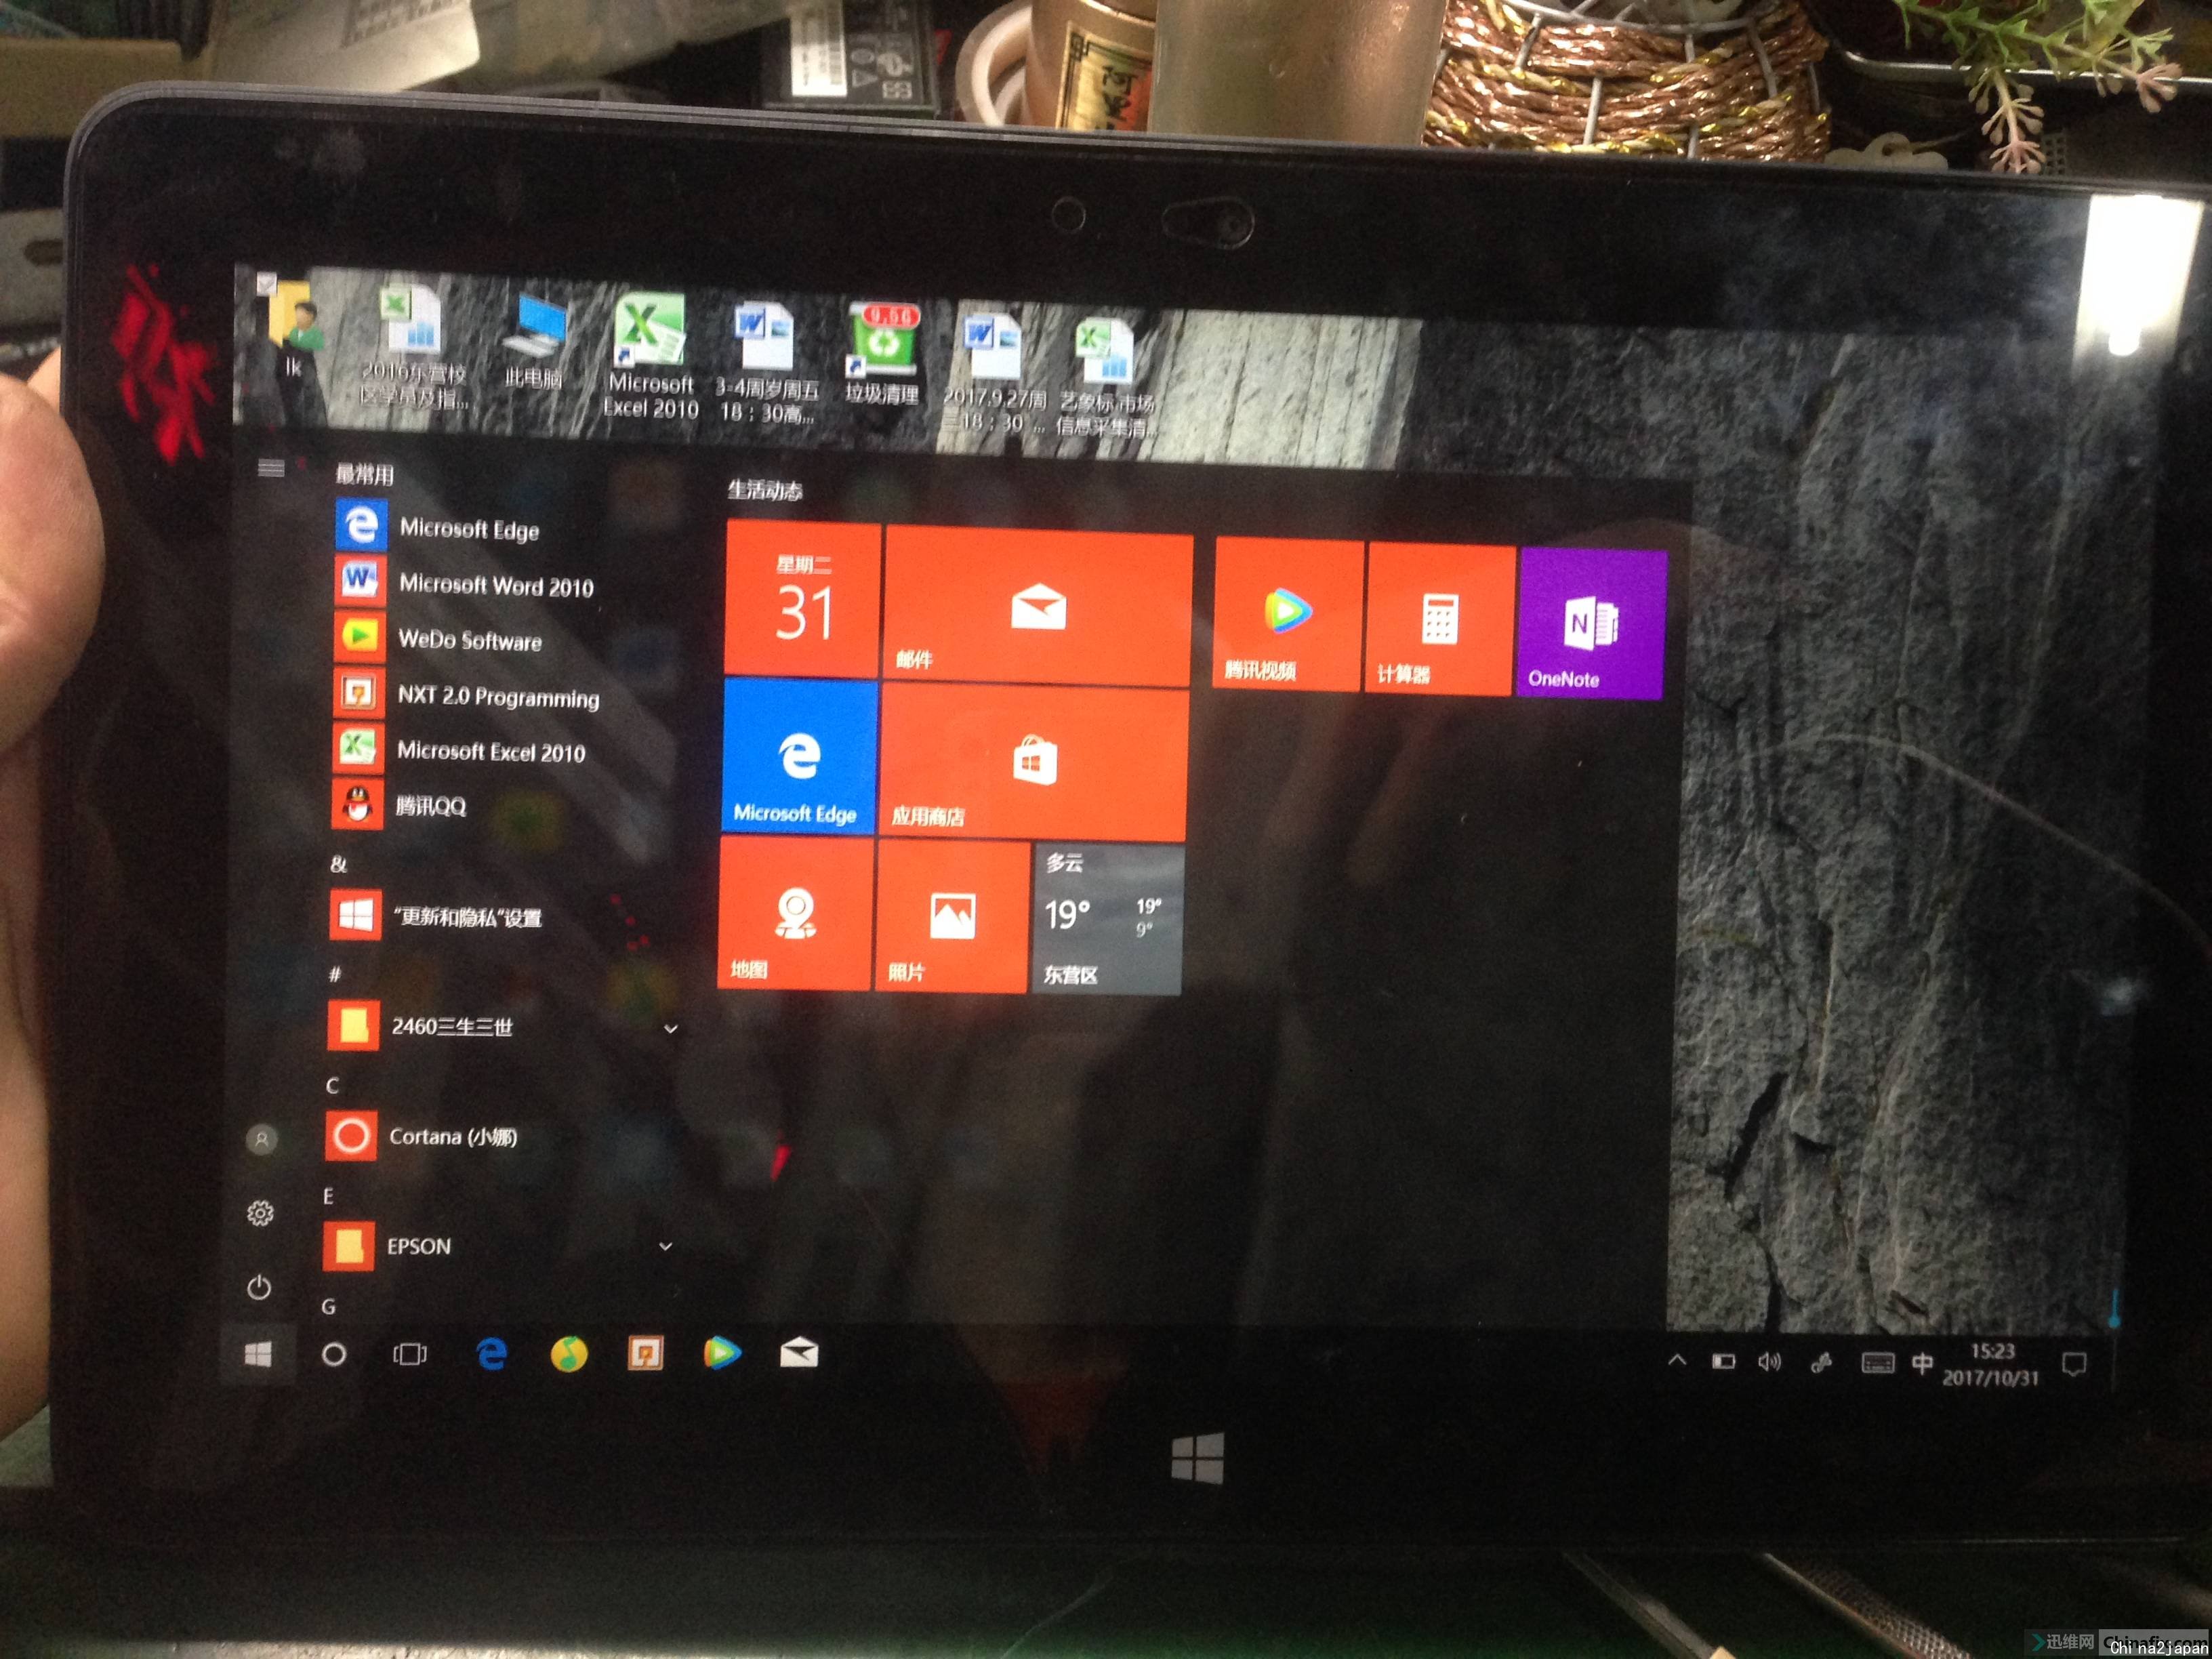
Task: Select the 艺象标市场信息采集 Excel file
Action: point(1107,378)
